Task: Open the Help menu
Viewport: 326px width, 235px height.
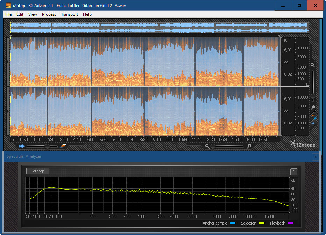Action: [x=87, y=14]
